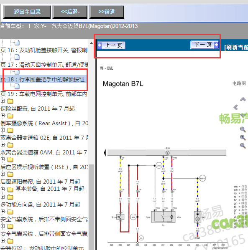Click document icon above 页 18
The width and height of the screenshot is (248, 250).
click(x=17, y=72)
